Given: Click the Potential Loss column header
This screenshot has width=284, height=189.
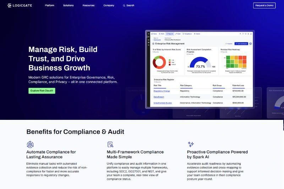Looking at the screenshot, I should point(238,85).
